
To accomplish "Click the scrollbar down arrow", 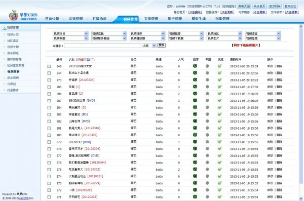I will [x=301, y=198].
